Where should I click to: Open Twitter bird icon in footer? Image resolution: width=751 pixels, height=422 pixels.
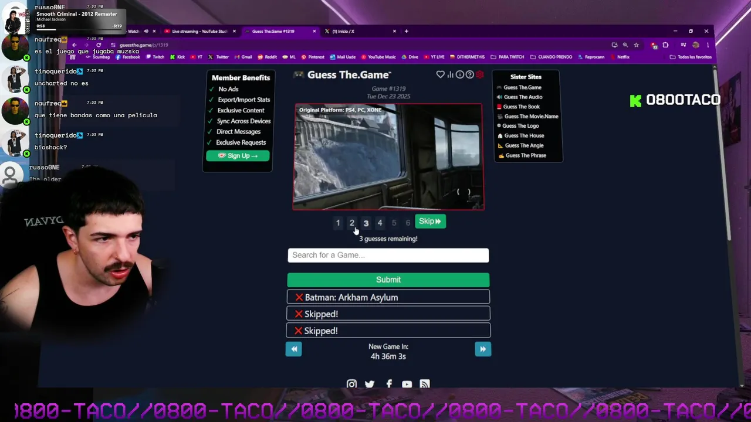click(x=370, y=384)
